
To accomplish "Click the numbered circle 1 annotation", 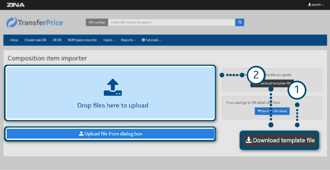I will 297,90.
